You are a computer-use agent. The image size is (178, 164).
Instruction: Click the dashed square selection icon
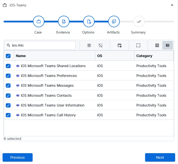click(138, 45)
